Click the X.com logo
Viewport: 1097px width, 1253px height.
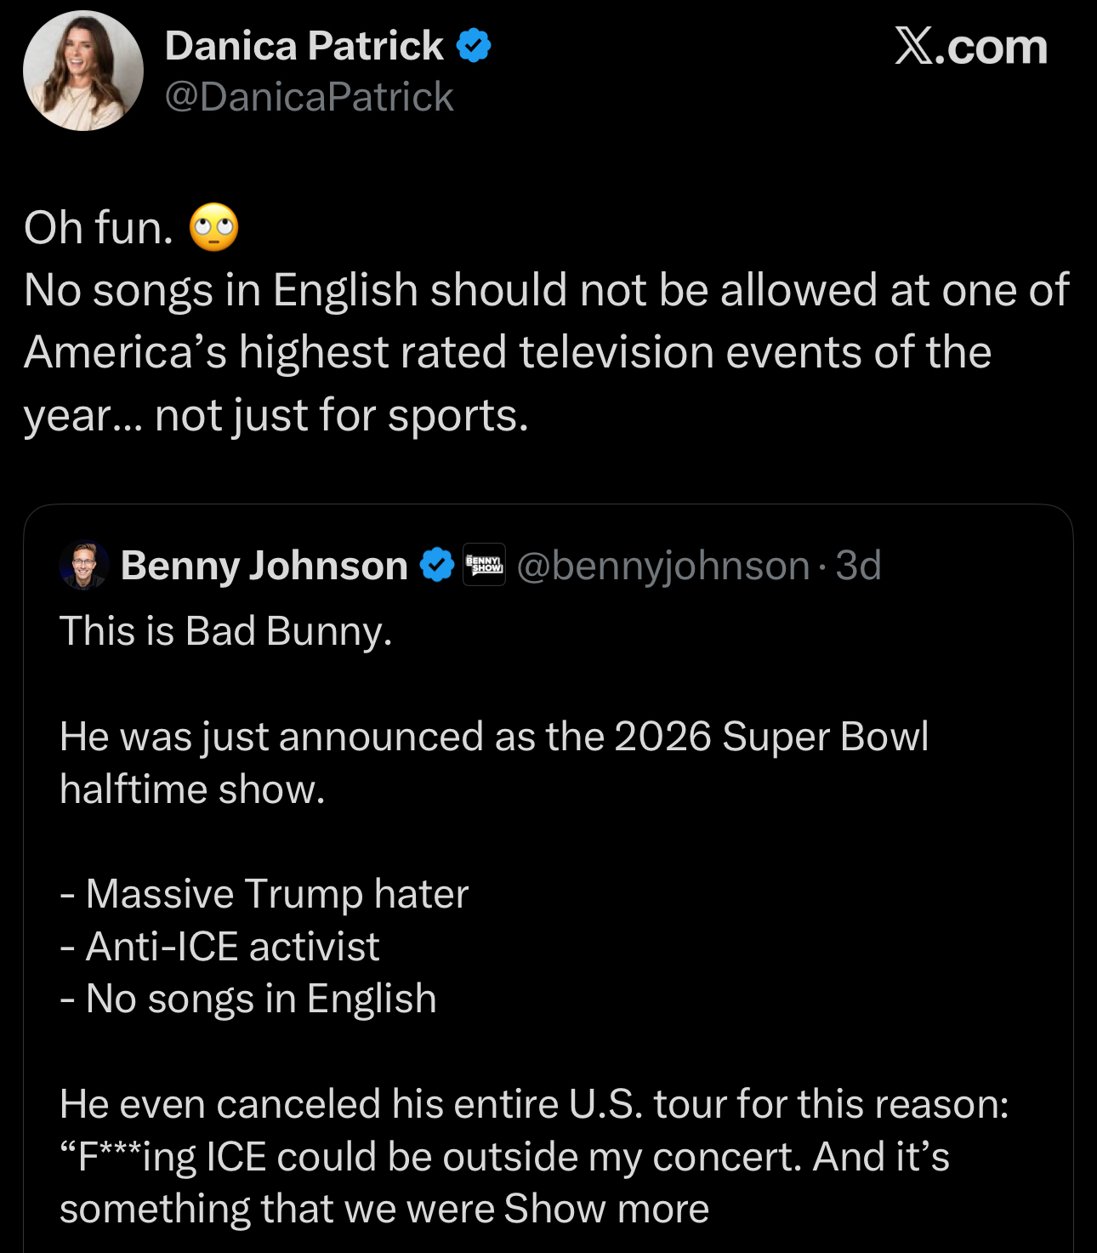point(970,47)
